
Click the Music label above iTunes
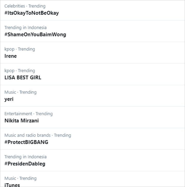click(10, 178)
